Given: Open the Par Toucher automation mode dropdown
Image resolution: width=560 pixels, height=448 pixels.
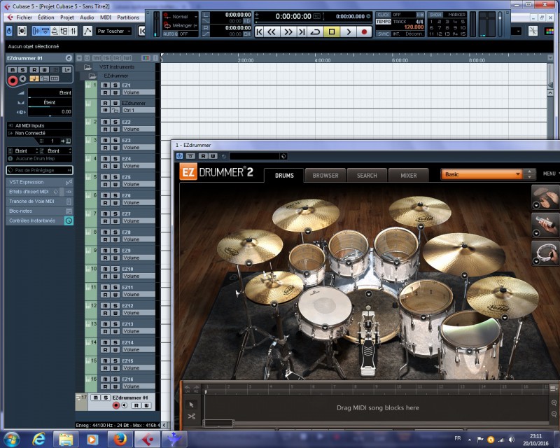Looking at the screenshot, I should (114, 31).
